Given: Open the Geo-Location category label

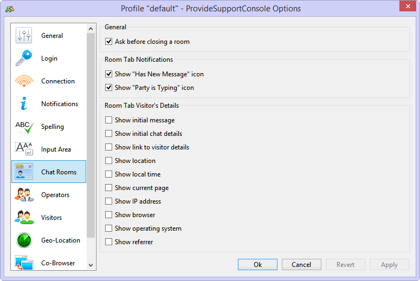Looking at the screenshot, I should pyautogui.click(x=61, y=240).
